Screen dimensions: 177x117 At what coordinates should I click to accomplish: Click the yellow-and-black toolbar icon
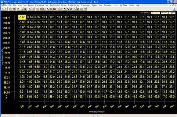pos(65,9)
